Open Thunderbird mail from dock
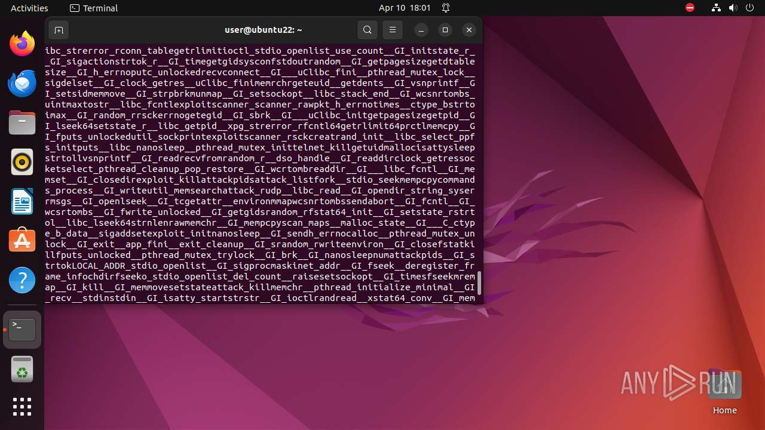Viewport: 765px width, 430px height. click(x=22, y=83)
